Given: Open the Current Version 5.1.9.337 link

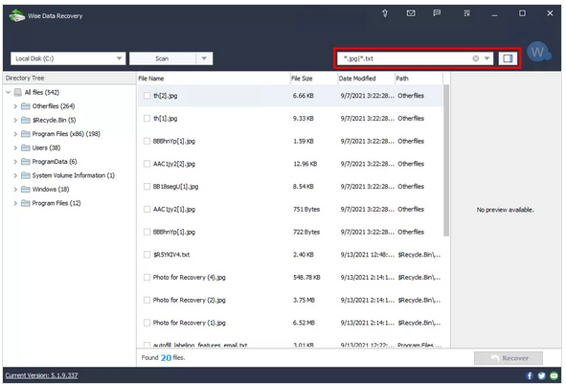Looking at the screenshot, I should [41, 375].
